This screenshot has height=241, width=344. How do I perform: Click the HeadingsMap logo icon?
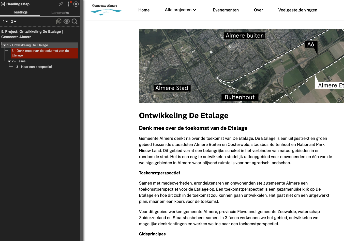3,4
